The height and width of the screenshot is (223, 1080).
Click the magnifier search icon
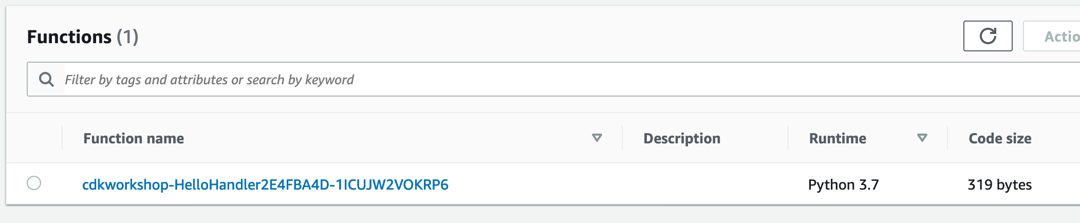coord(46,79)
